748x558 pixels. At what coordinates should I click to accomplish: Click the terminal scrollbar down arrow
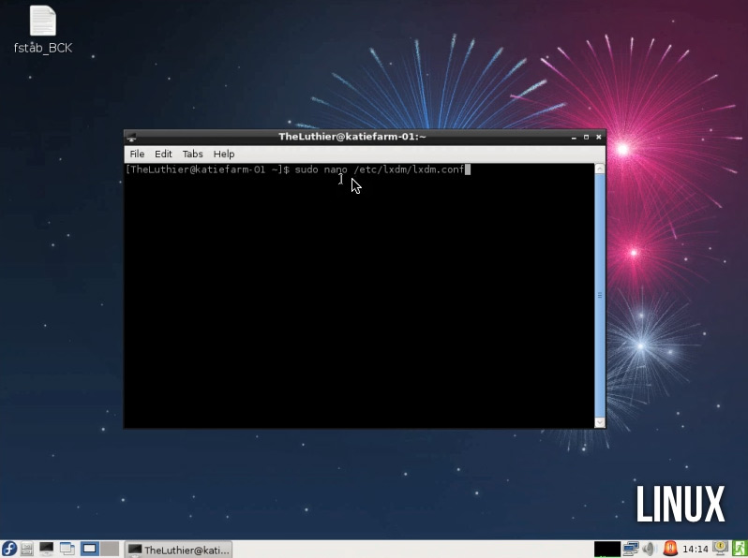click(600, 422)
